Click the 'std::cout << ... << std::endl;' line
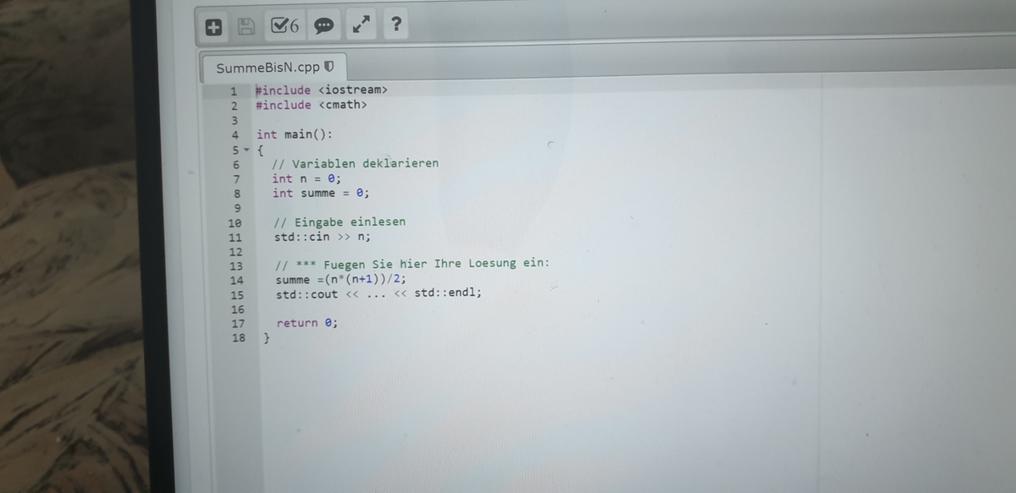The image size is (1016, 493). 379,294
